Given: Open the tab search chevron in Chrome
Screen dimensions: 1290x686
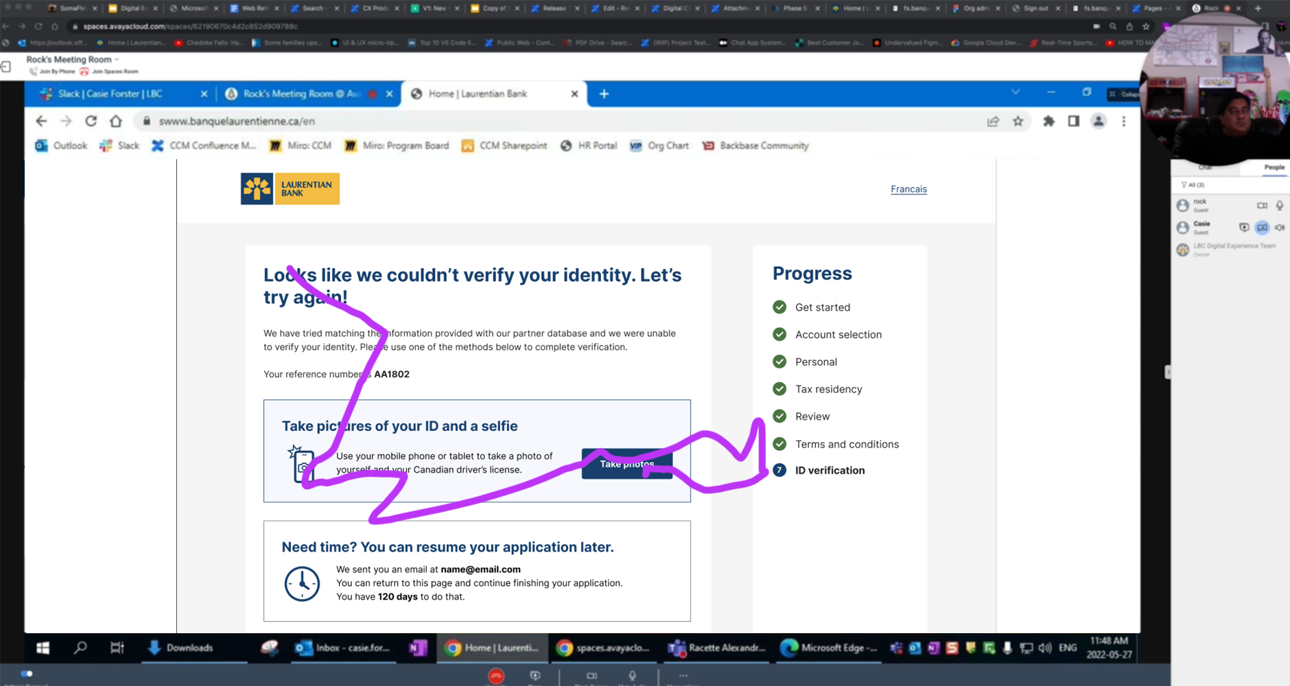Looking at the screenshot, I should tap(1015, 92).
